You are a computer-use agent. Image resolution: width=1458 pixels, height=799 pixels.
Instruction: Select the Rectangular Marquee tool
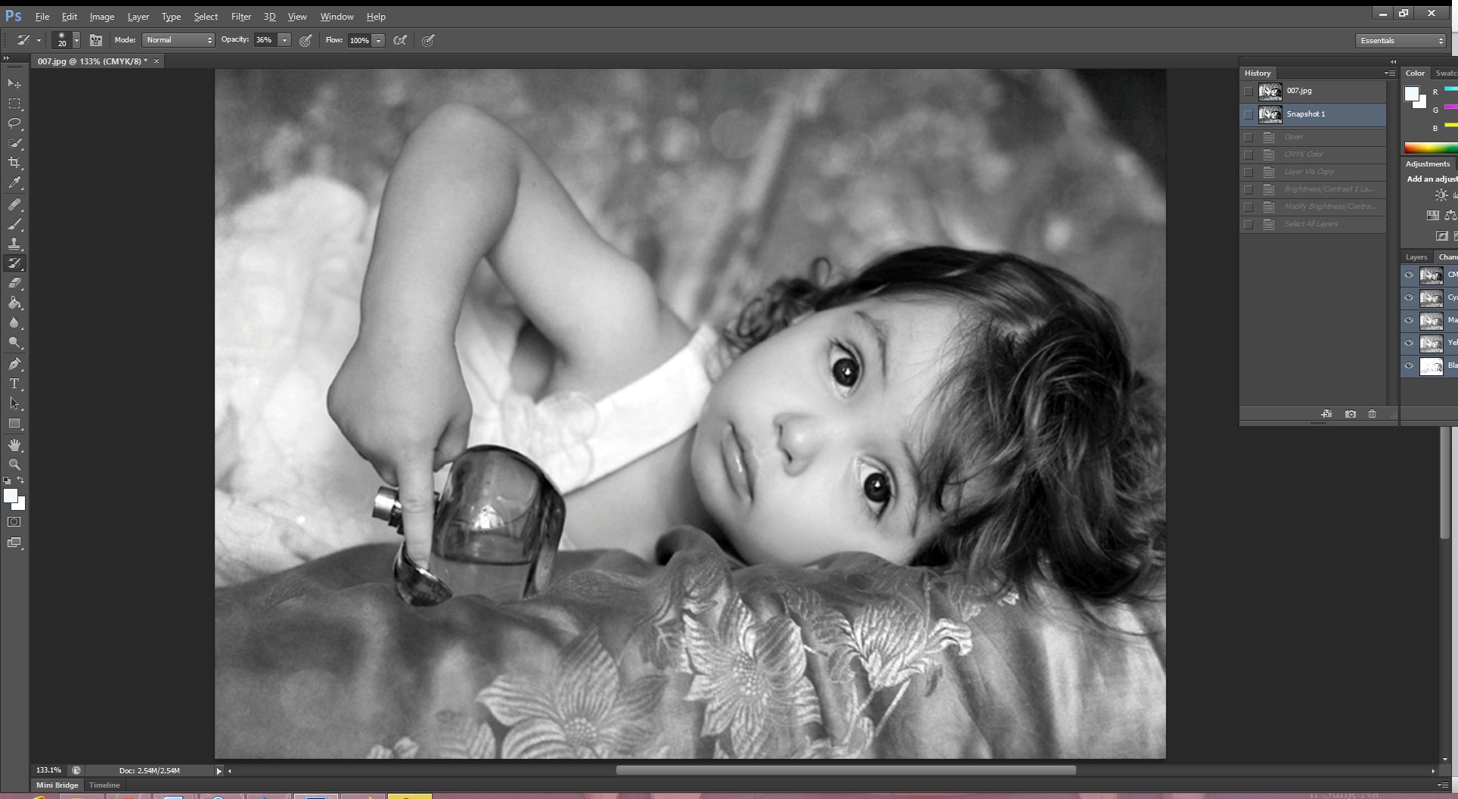coord(14,104)
